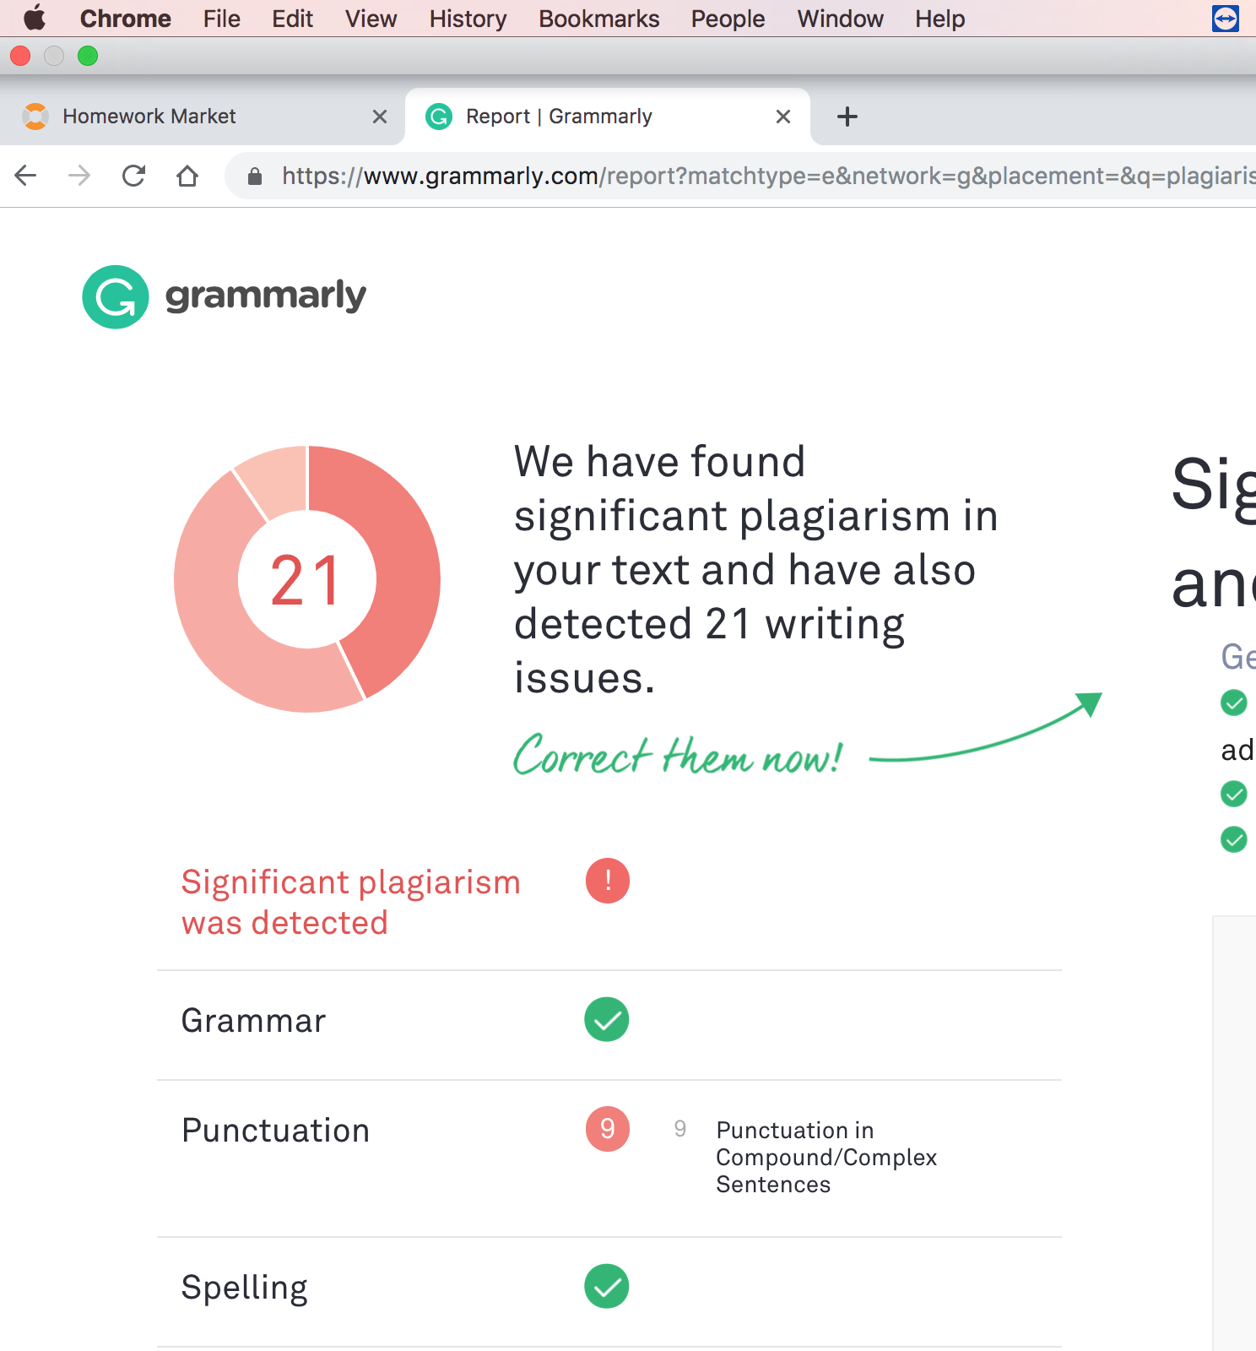Open the TeamViewer menu bar icon
This screenshot has height=1351, width=1256.
pos(1226,18)
